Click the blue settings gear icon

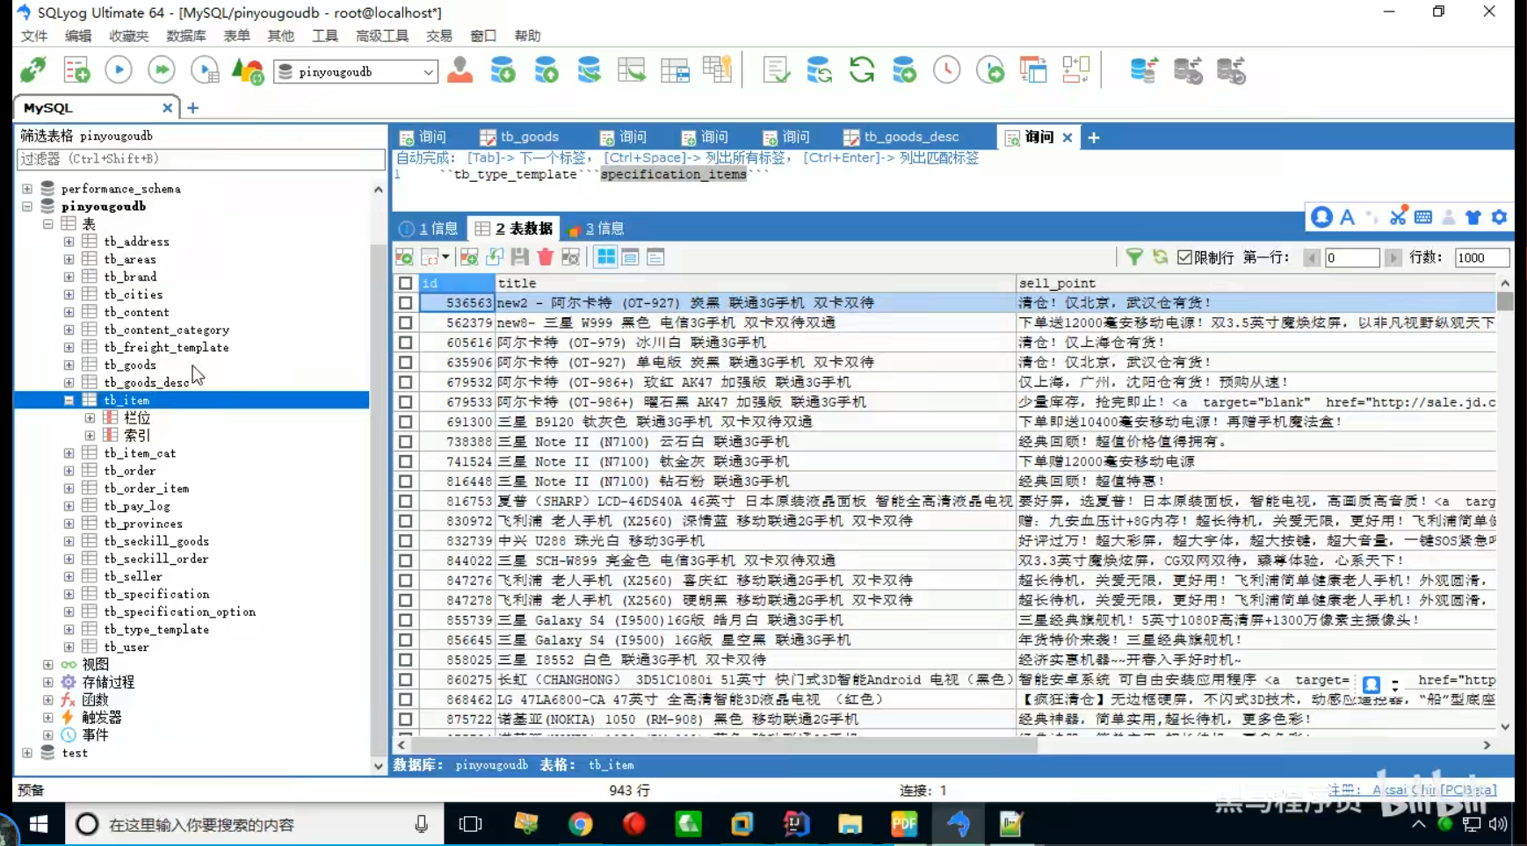(x=1499, y=217)
